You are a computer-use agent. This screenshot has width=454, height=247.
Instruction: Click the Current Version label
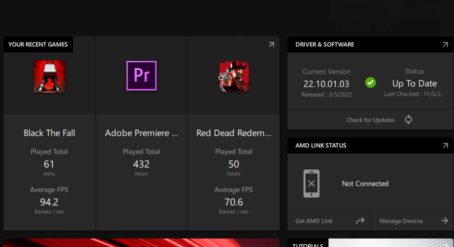coord(326,71)
